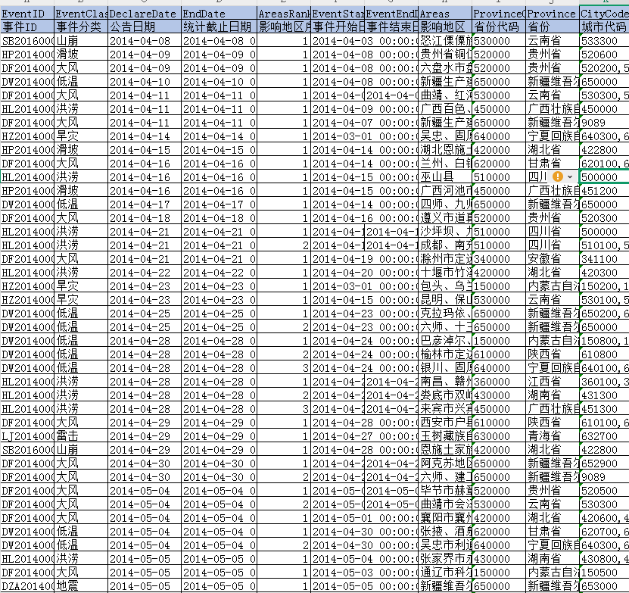Select the Areas header cell

click(x=444, y=14)
